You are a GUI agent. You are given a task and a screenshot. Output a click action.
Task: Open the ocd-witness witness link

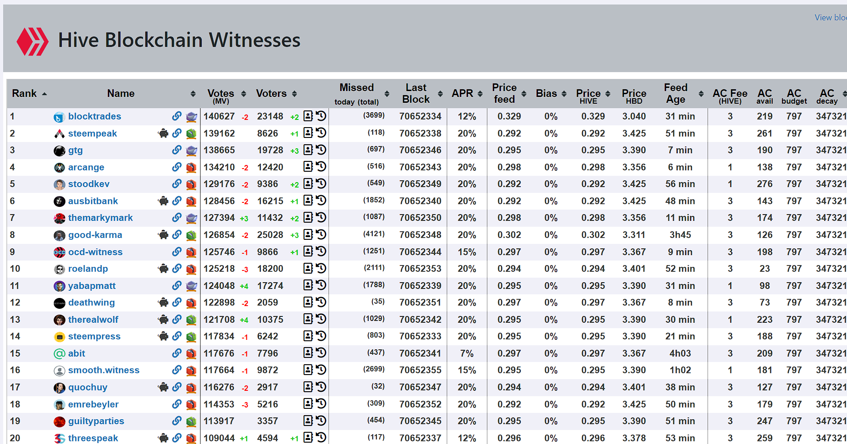pos(95,252)
